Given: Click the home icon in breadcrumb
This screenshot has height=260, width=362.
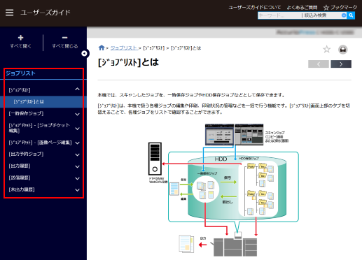Looking at the screenshot, I should pos(102,48).
